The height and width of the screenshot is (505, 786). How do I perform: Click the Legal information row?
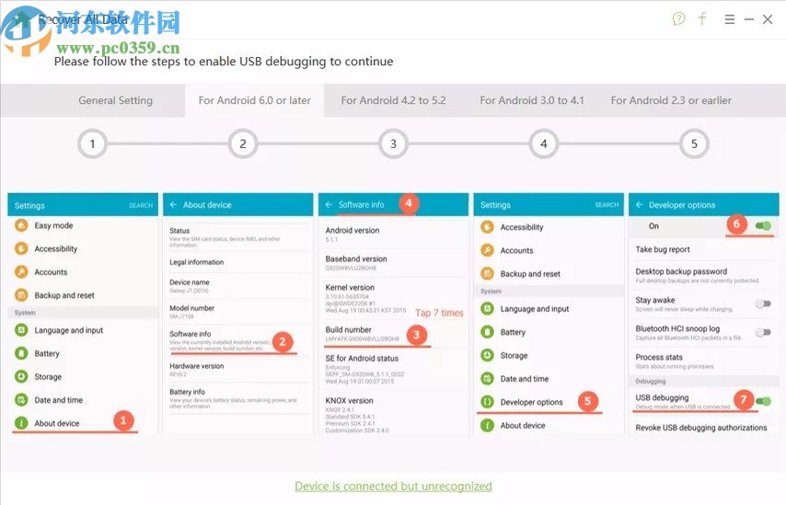(x=238, y=262)
